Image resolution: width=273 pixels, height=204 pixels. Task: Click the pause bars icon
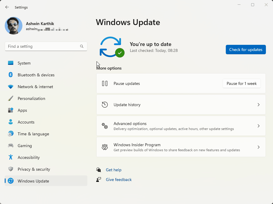coord(105,83)
